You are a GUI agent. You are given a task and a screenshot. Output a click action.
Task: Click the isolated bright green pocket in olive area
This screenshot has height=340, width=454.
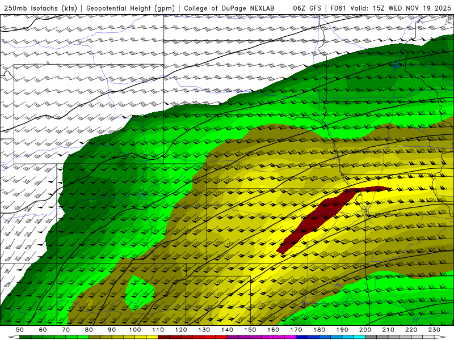(x=139, y=292)
